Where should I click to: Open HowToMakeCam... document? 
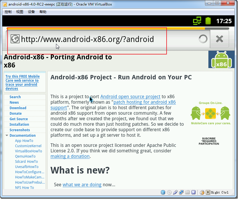tap(30, 177)
